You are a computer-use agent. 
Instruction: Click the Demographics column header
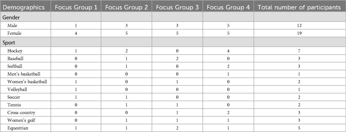point(24,7)
